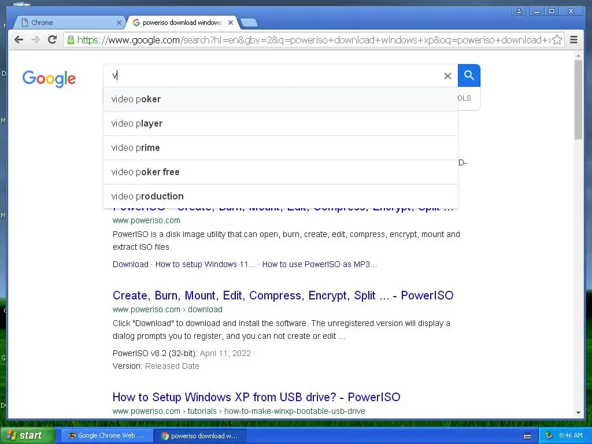Close the Chrome tab
Viewport: 592px width, 444px height.
119,23
